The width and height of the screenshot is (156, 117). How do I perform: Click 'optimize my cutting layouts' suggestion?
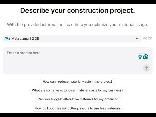[78, 108]
